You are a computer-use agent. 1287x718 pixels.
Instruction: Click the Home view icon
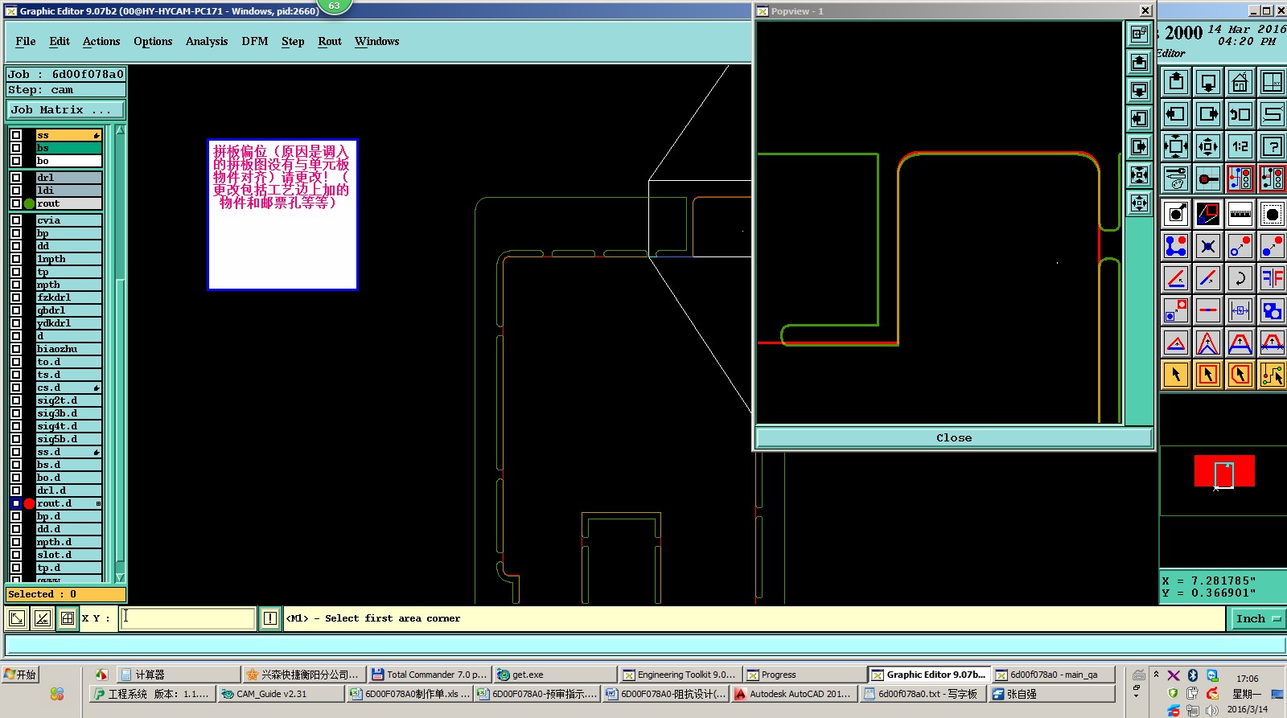pyautogui.click(x=1240, y=82)
